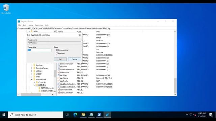216x121 pixels.
Task: Select the Decimal base option
Action: coord(57,53)
